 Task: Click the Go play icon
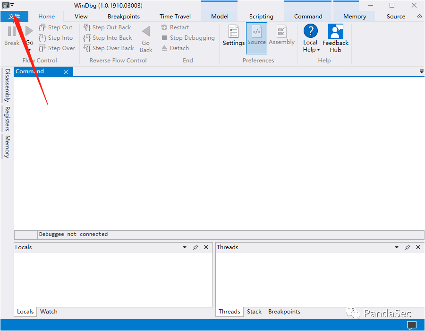[29, 31]
